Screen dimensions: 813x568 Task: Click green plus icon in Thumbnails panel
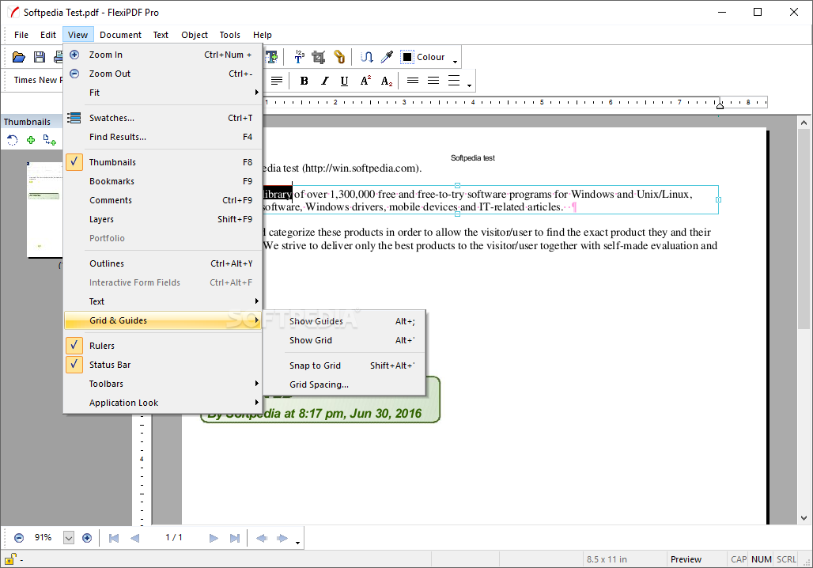pyautogui.click(x=31, y=140)
